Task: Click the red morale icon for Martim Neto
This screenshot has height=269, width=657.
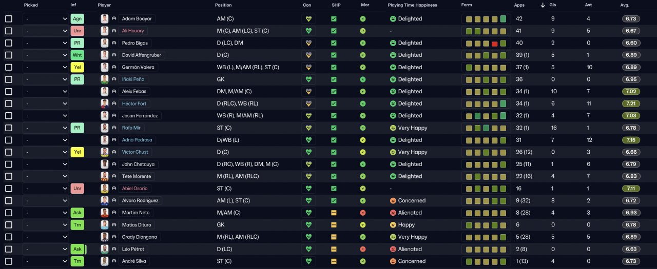Action: [363, 213]
